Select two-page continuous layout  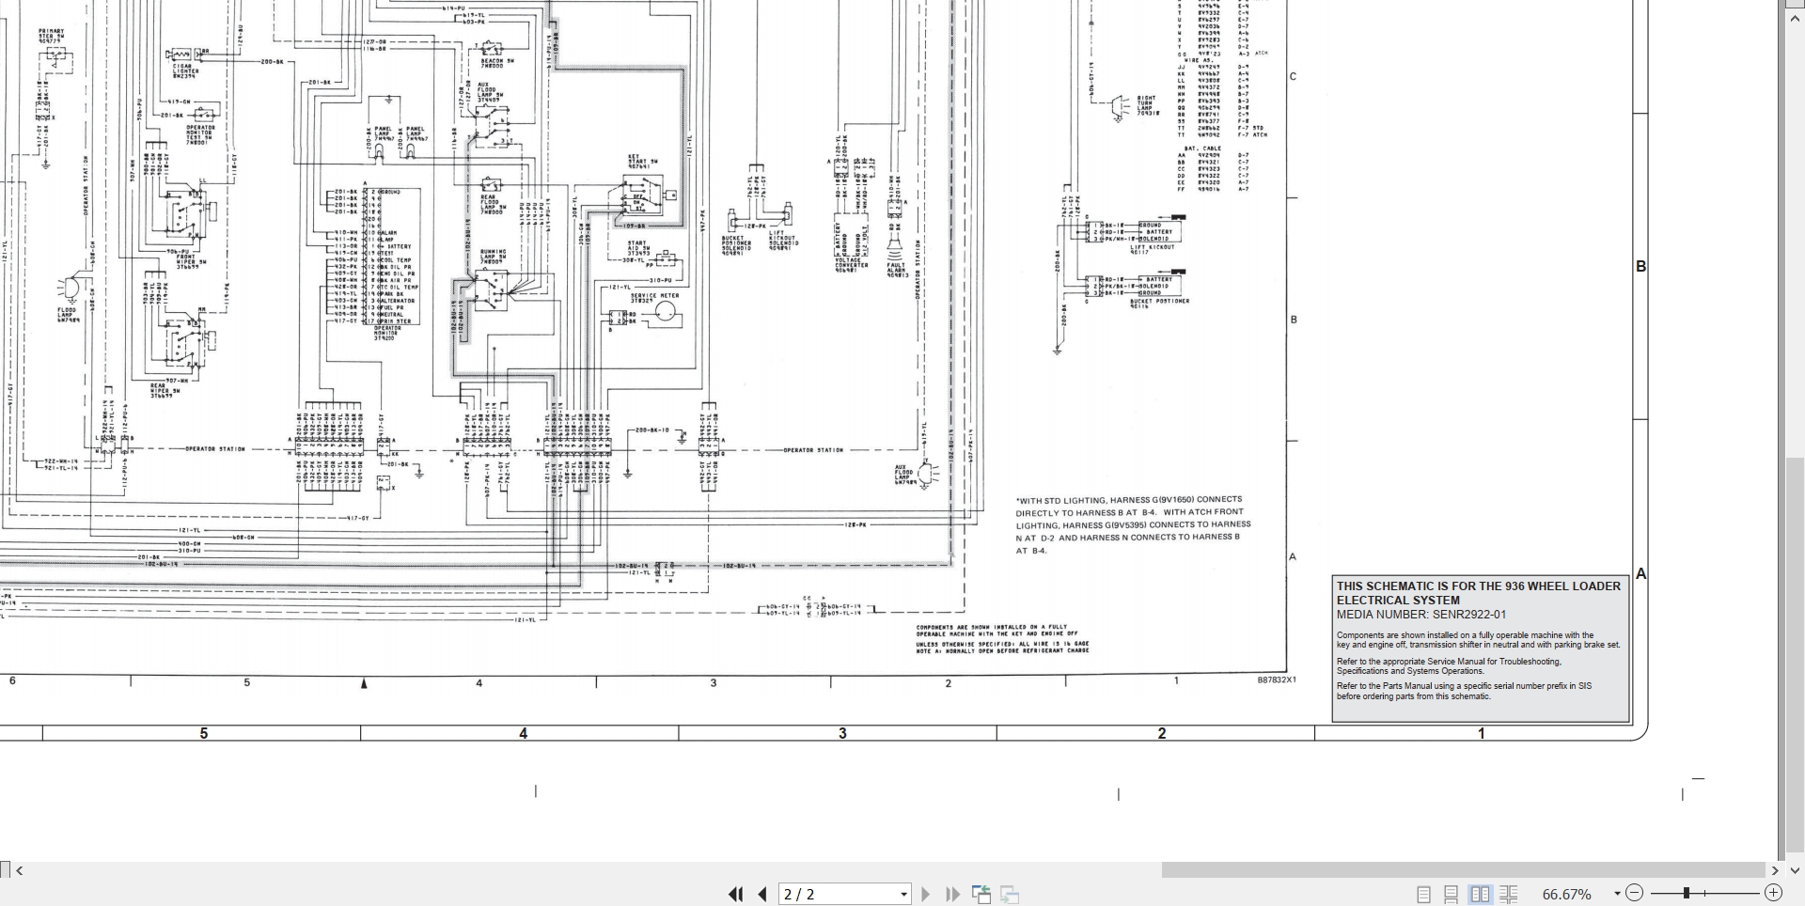click(x=1509, y=894)
